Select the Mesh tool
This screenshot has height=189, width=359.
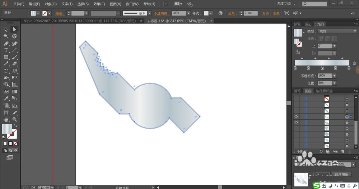[6, 91]
